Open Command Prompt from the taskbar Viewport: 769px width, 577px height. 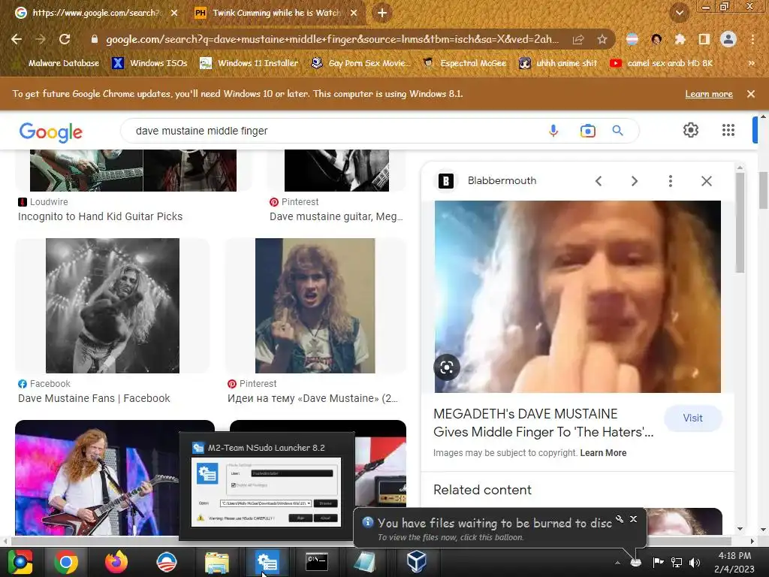317,562
